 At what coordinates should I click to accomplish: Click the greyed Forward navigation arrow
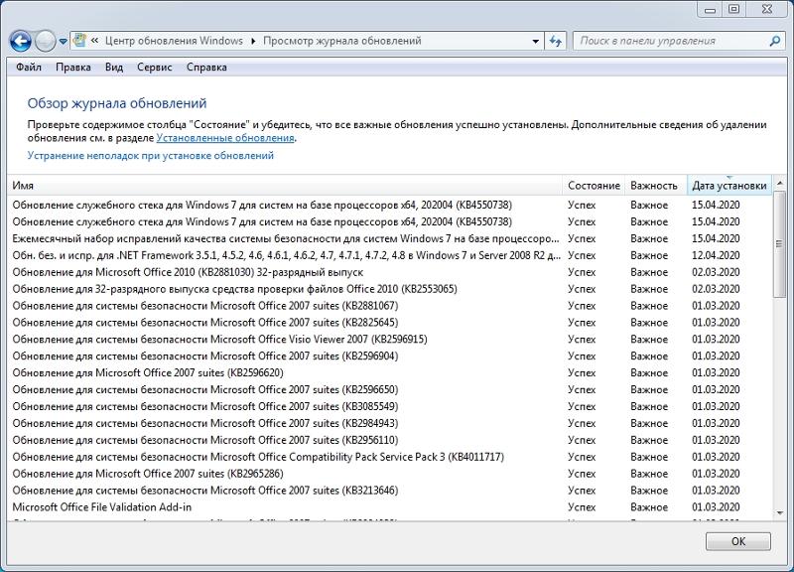click(x=45, y=41)
